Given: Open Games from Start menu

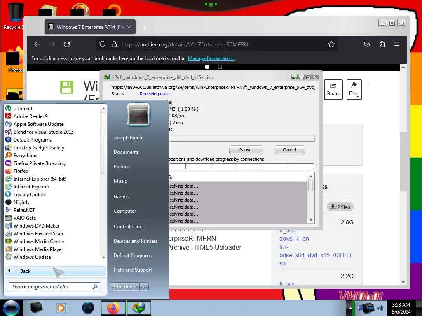Looking at the screenshot, I should click(x=121, y=196).
